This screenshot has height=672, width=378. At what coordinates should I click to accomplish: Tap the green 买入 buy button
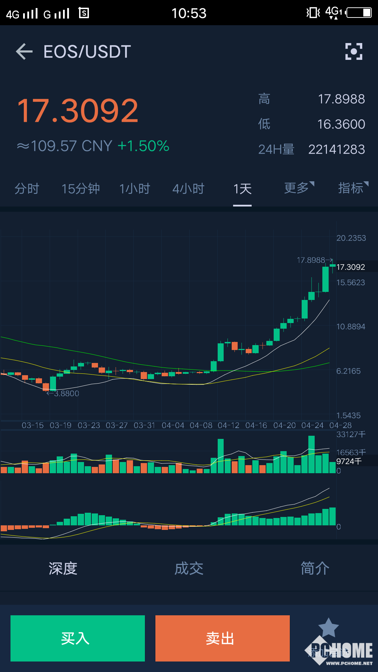78,638
